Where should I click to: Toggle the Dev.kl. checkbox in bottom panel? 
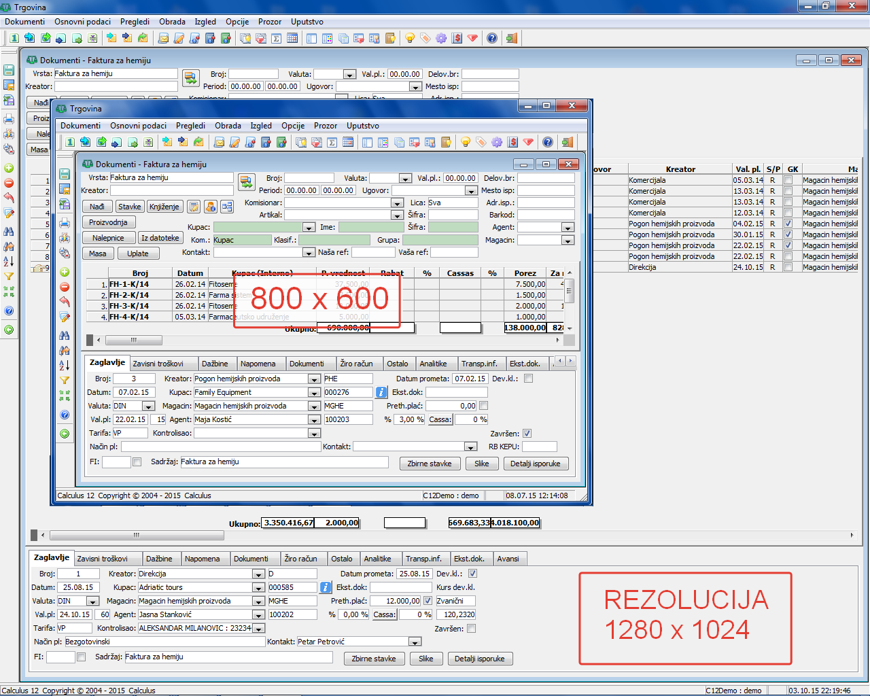[x=472, y=574]
